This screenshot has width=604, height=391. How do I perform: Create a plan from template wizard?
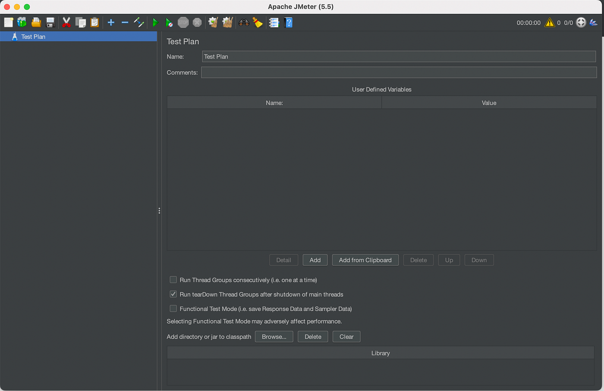click(x=22, y=22)
